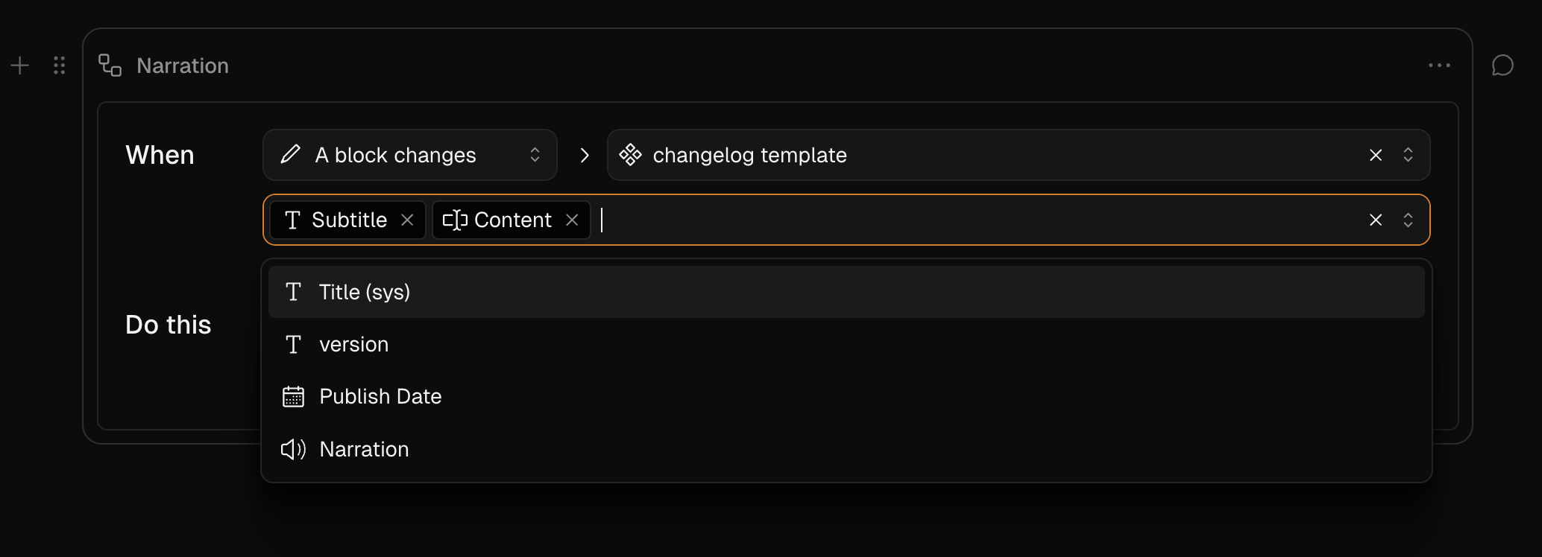Click the fields text input area
This screenshot has width=1542, height=557.
[977, 220]
